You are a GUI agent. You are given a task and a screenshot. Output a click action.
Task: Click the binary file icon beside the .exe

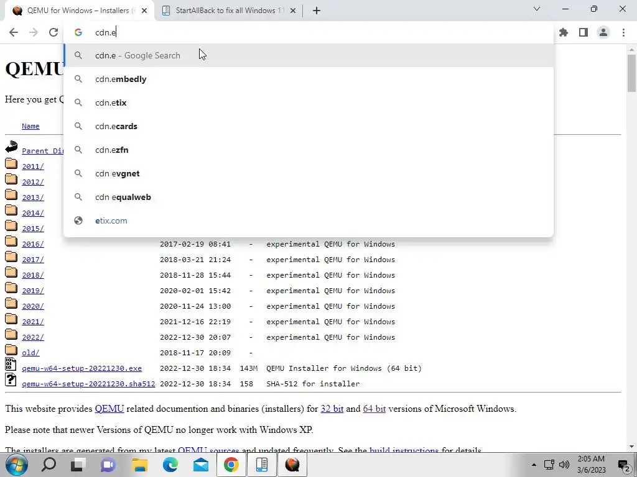11,364
